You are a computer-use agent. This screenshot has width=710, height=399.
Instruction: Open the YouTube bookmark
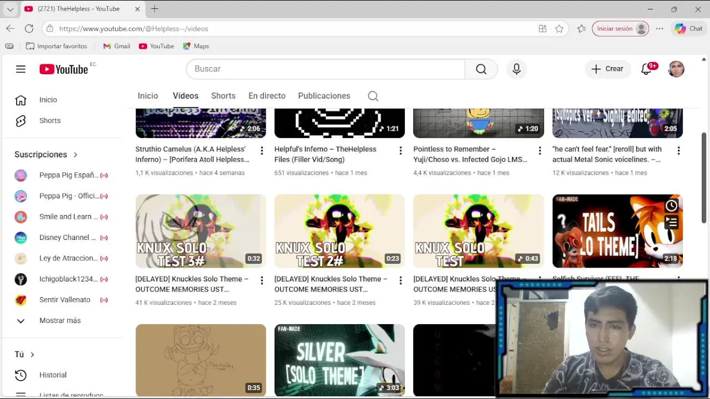coord(156,46)
